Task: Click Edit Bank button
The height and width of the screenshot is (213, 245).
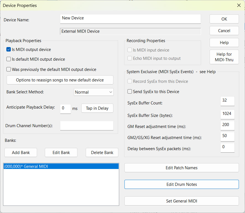Action: point(61,153)
